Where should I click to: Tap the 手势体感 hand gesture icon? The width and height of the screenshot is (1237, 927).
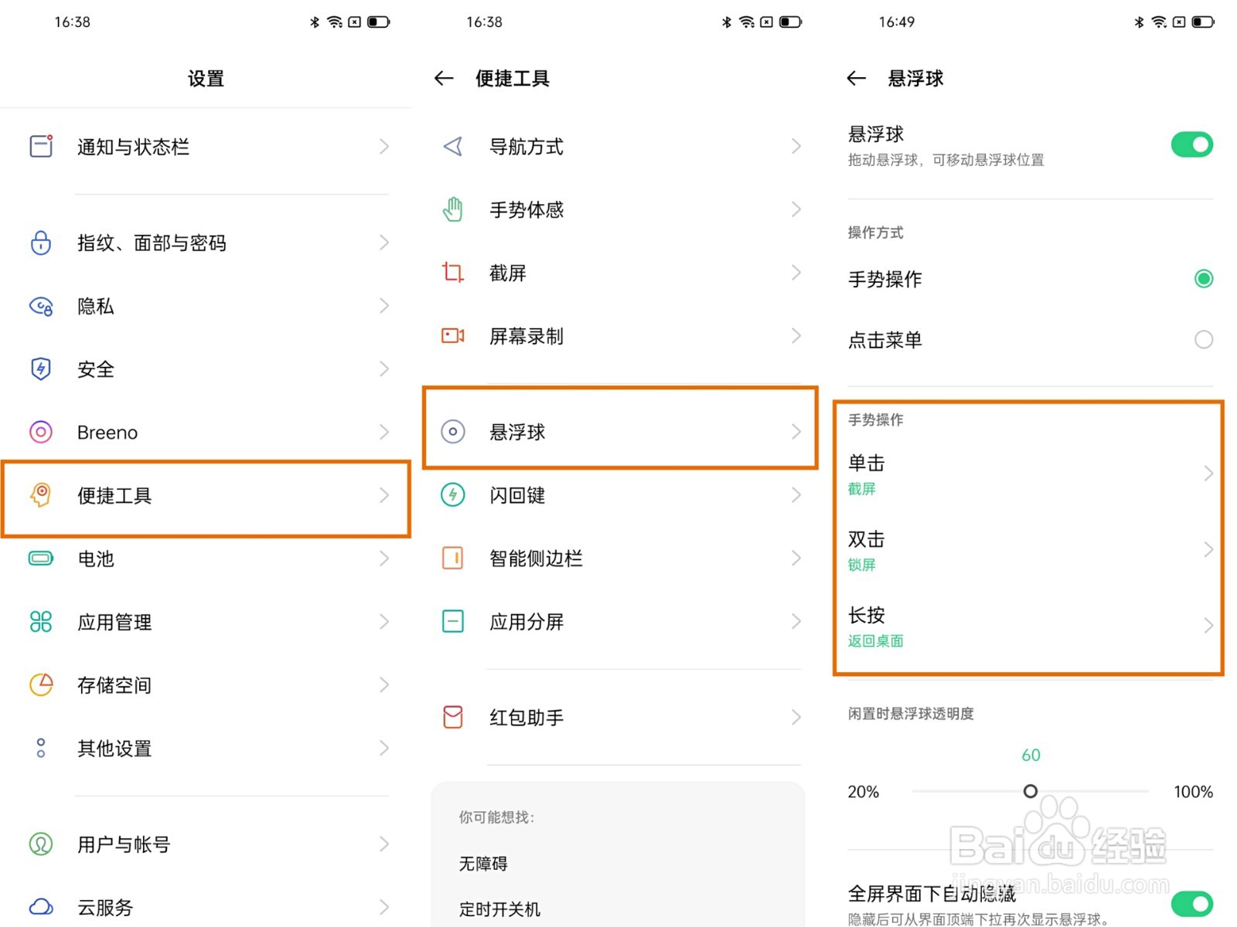point(452,209)
